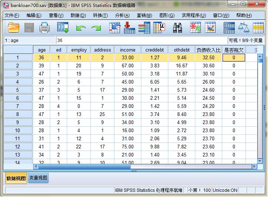The height and width of the screenshot is (197, 268).
Task: Switch to the 变量视图 tab
Action: point(38,178)
